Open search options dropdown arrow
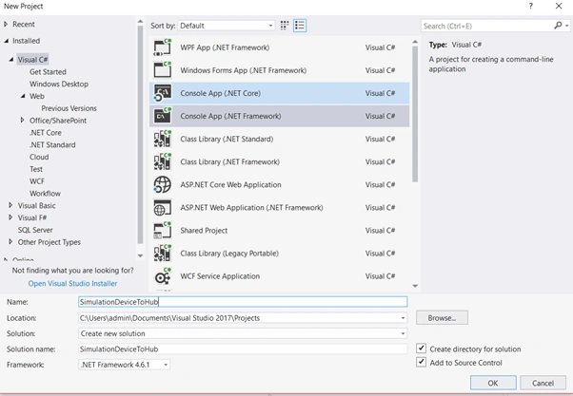Viewport: 573px width, 396px height. coord(566,26)
